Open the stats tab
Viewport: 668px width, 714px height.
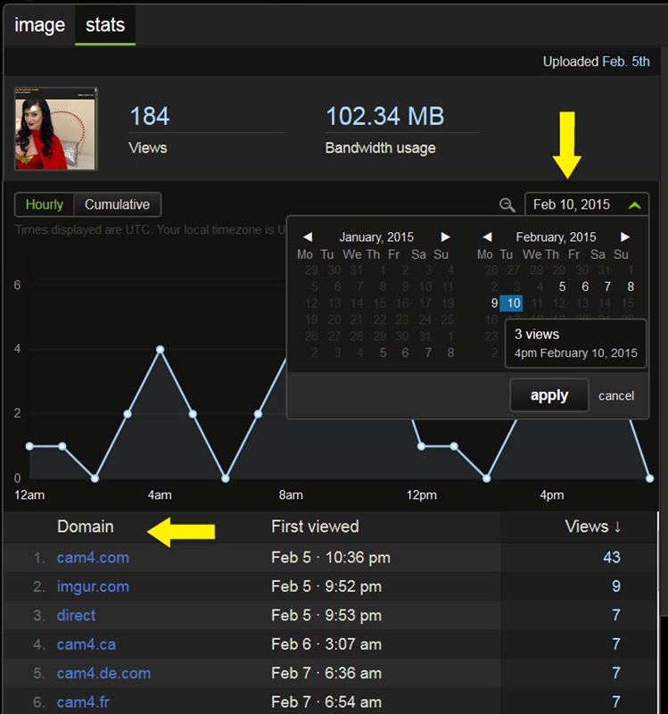(x=105, y=25)
